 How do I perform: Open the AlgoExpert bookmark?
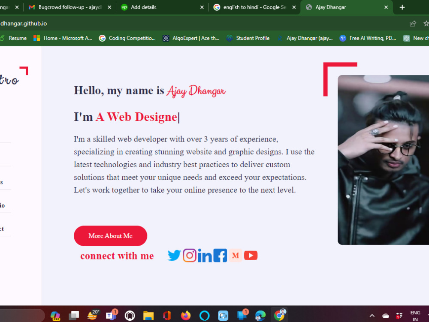pos(190,38)
